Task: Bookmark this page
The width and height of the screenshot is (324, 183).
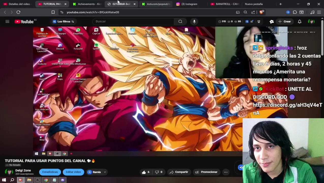Action: click(53, 12)
